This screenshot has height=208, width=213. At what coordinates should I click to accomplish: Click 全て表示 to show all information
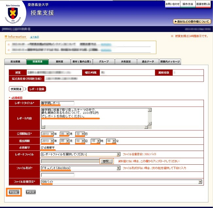[x=34, y=37]
